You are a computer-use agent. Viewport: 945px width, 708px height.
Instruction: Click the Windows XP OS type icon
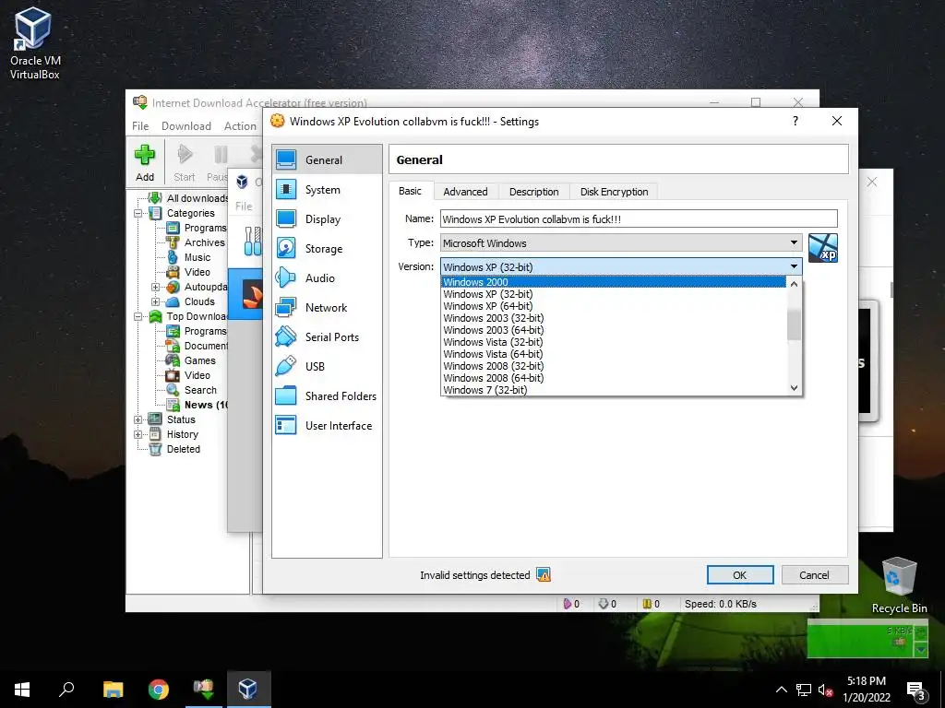point(822,248)
